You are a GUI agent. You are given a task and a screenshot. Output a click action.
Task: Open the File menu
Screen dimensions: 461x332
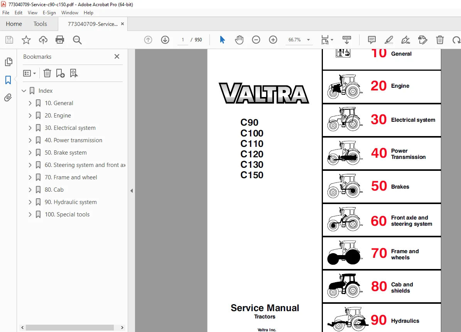[x=6, y=13]
